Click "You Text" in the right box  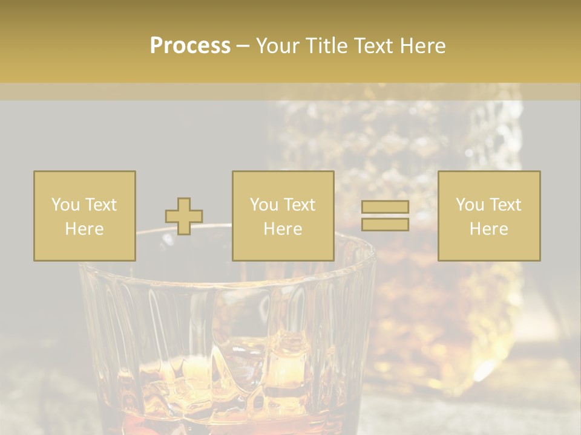click(x=488, y=205)
